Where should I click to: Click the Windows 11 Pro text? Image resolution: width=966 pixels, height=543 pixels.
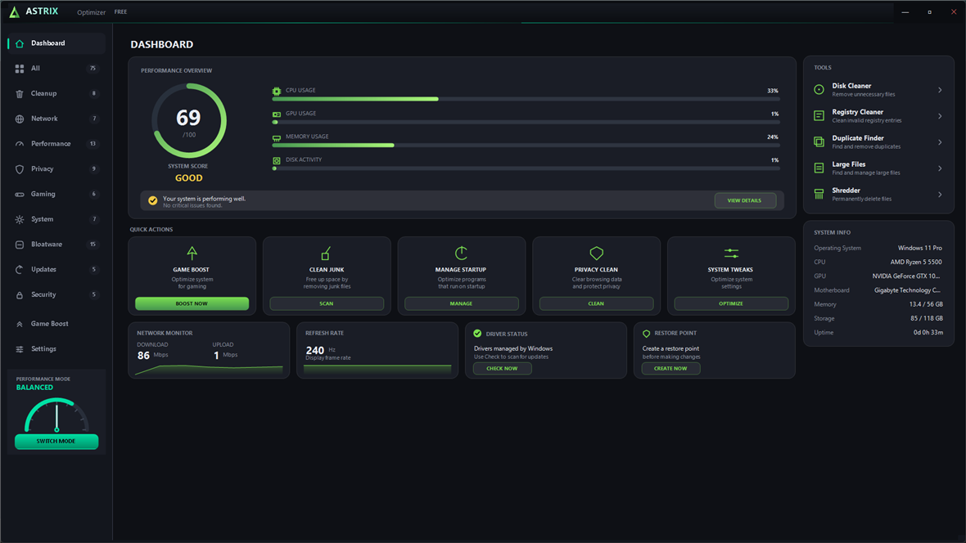(920, 248)
